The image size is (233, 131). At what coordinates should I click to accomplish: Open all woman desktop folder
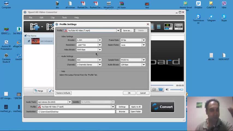pyautogui.click(x=70, y=5)
